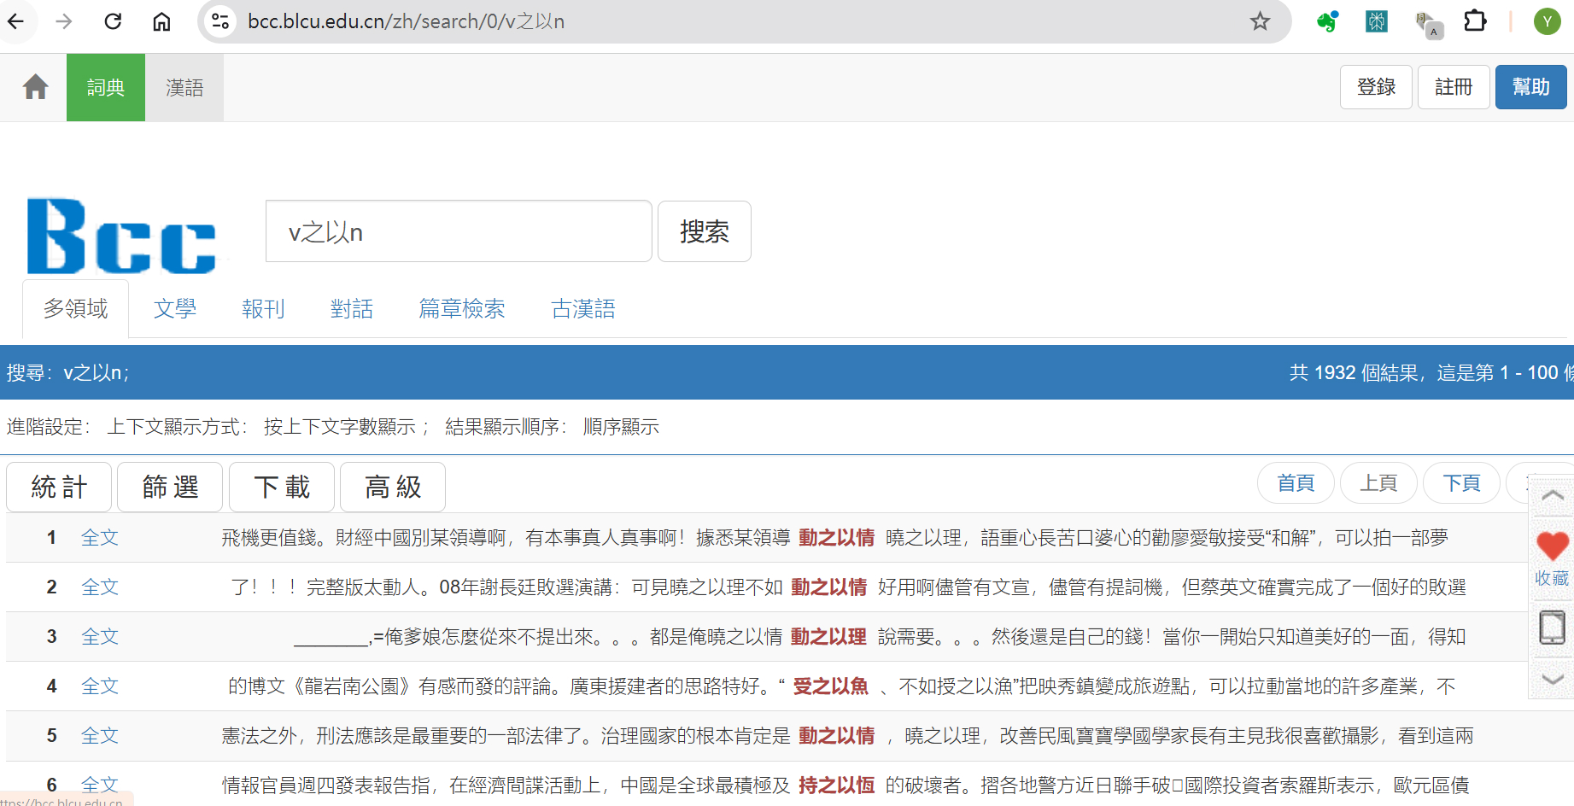Bookmark this page with the star icon

click(x=1260, y=21)
